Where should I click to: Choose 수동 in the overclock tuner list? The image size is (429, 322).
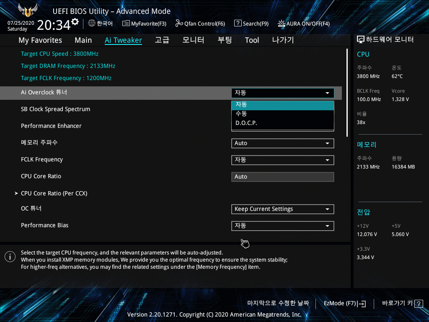tap(283, 114)
